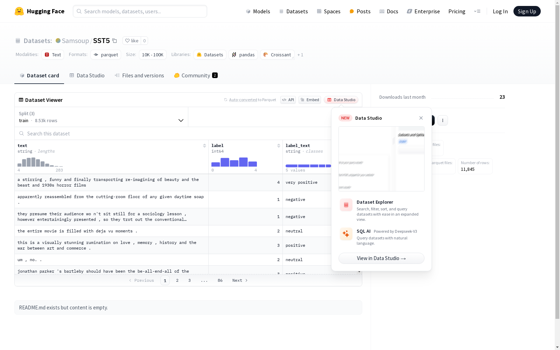The height and width of the screenshot is (350, 560).
Task: Open the Datasets page
Action: pos(293,11)
